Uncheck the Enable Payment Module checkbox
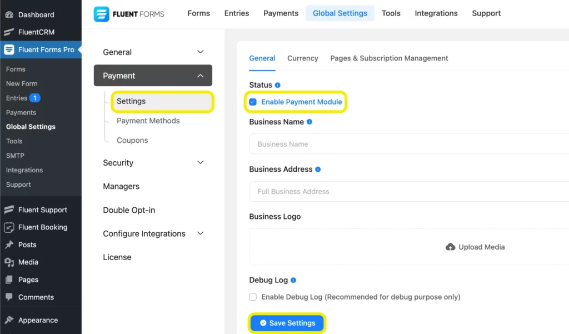Screen dimensions: 569x334 click(253, 102)
